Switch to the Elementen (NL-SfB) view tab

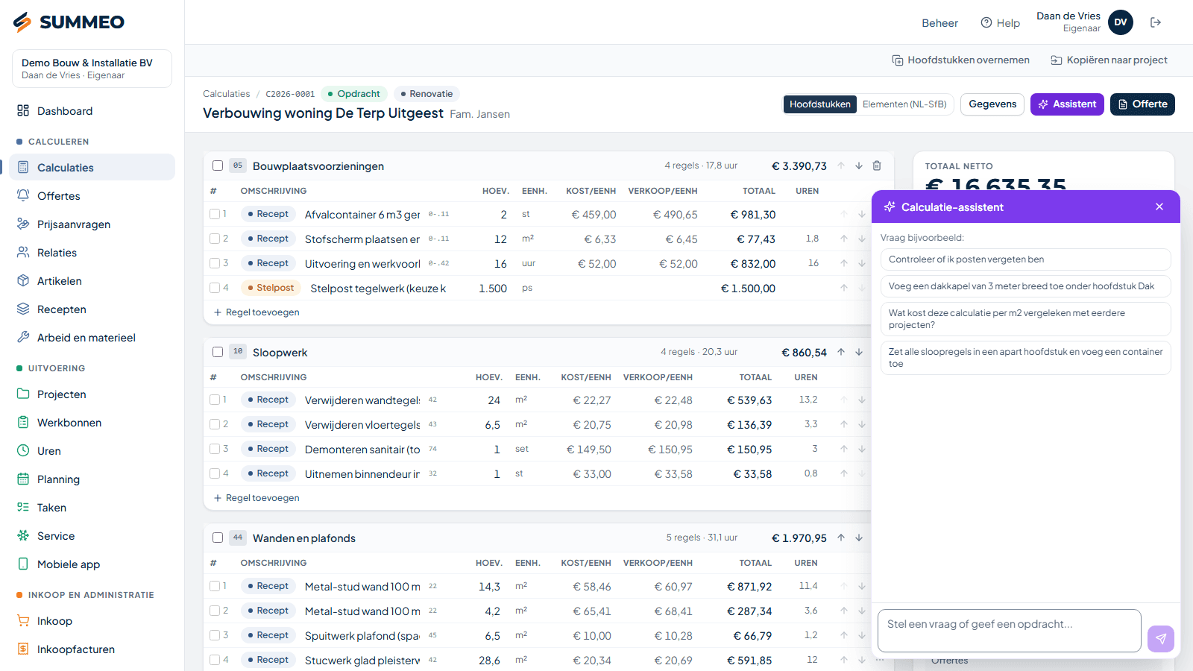904,104
